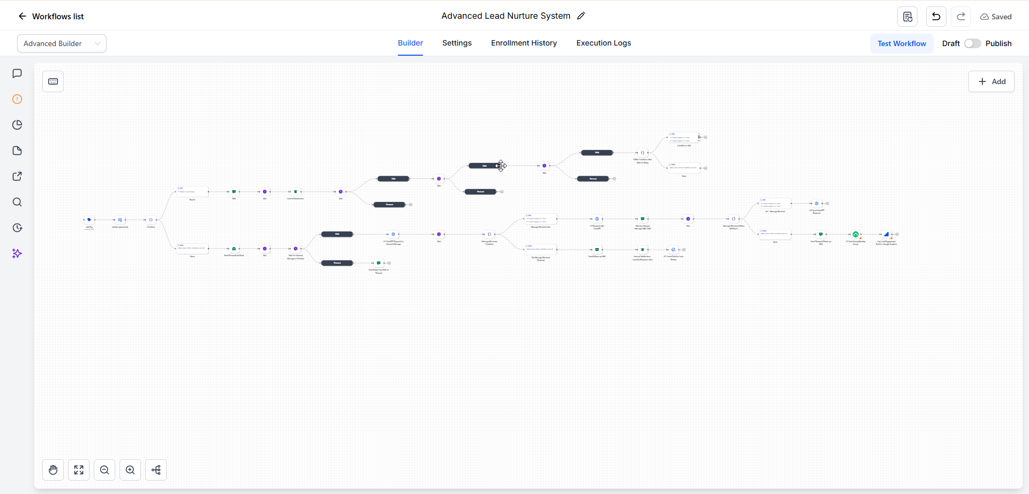
Task: Add step after Create Task for Lead Review
Action: tap(684, 250)
